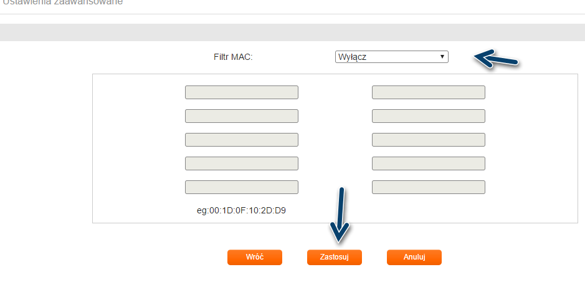Focus fifth MAC field in right column
Image resolution: width=585 pixels, height=287 pixels.
428,187
